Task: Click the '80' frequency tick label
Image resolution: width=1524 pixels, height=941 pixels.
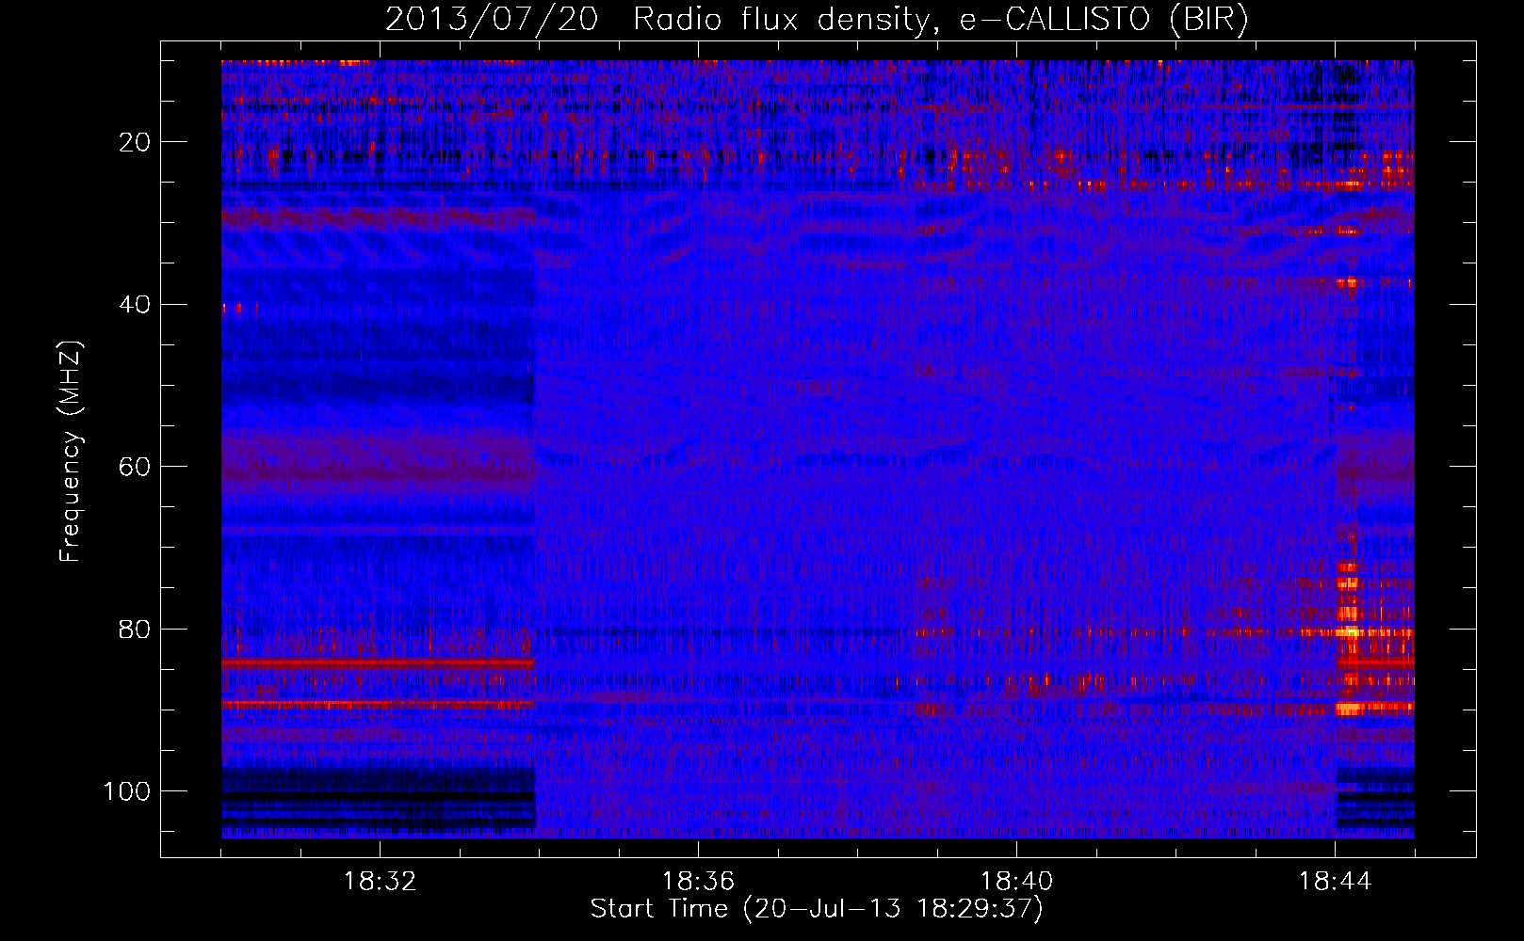Action: tap(136, 630)
